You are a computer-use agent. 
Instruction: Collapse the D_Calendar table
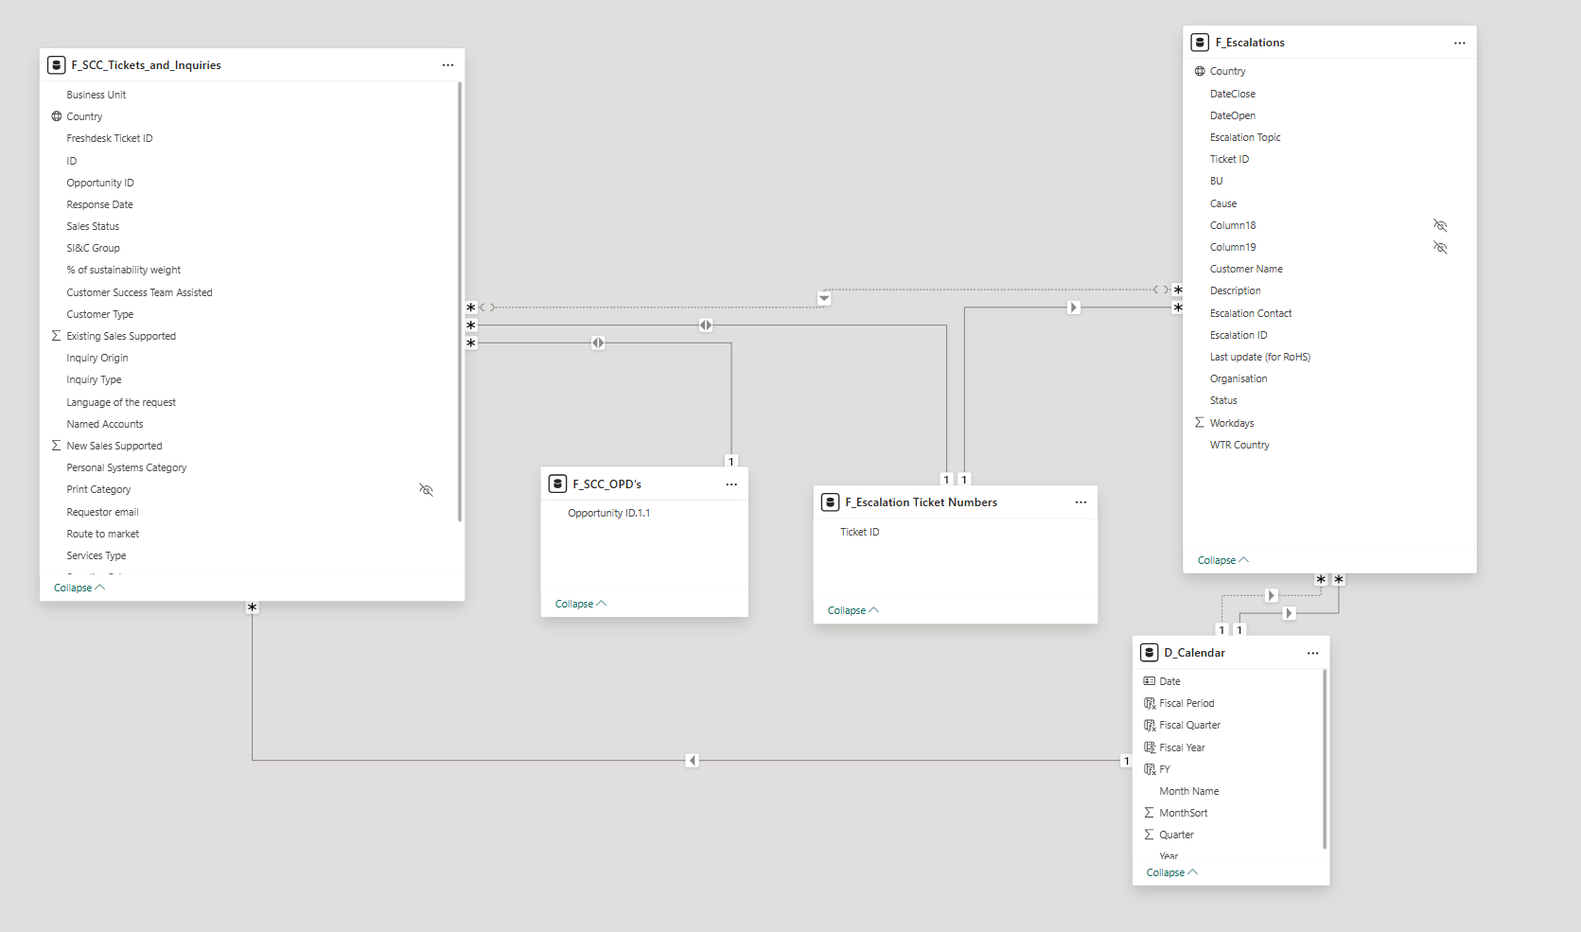point(1172,872)
